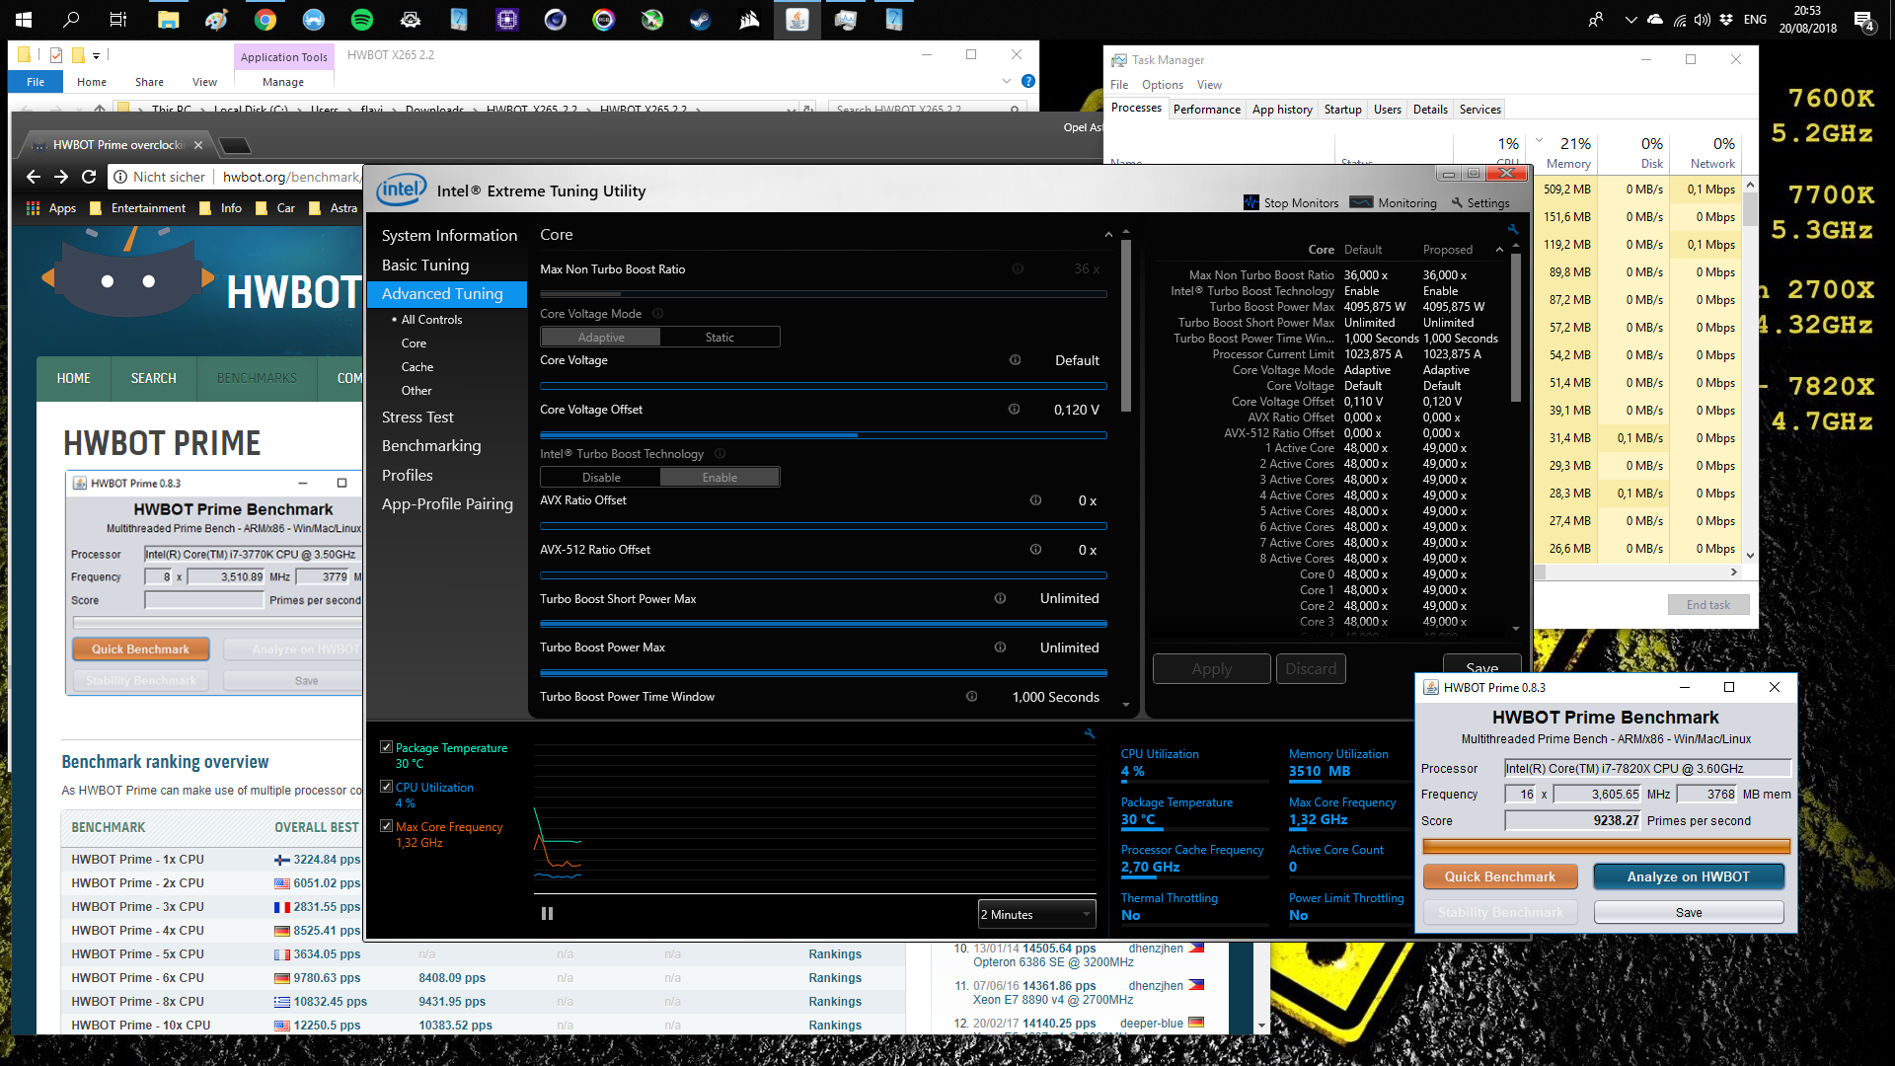Click Save button in Intel XTU
The height and width of the screenshot is (1066, 1895).
click(1481, 668)
